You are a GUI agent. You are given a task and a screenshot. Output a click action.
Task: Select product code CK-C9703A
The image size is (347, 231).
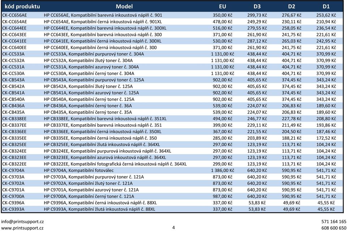click(13, 177)
